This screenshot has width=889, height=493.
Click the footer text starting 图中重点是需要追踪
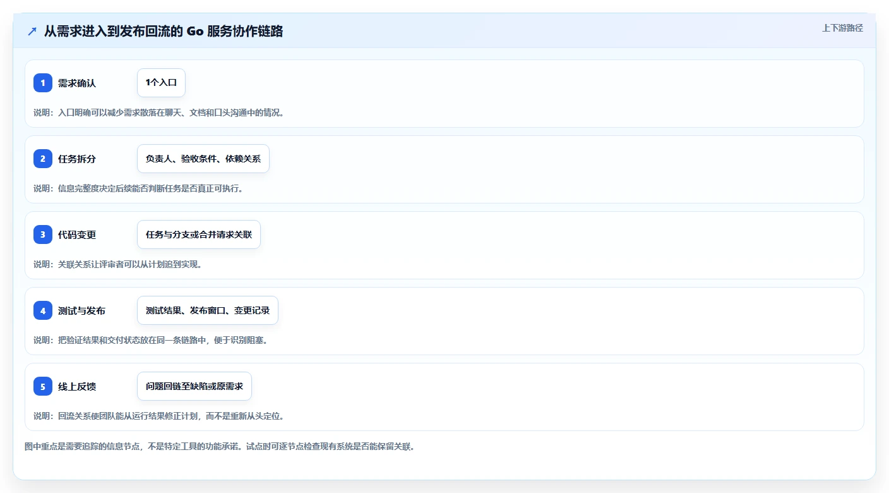coord(219,446)
